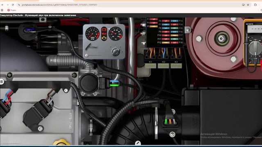Select fuse F6 in fuse box

tap(166, 21)
